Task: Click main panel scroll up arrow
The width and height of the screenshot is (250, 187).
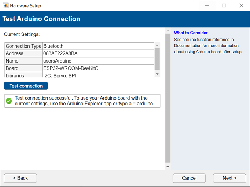Action: click(168, 31)
